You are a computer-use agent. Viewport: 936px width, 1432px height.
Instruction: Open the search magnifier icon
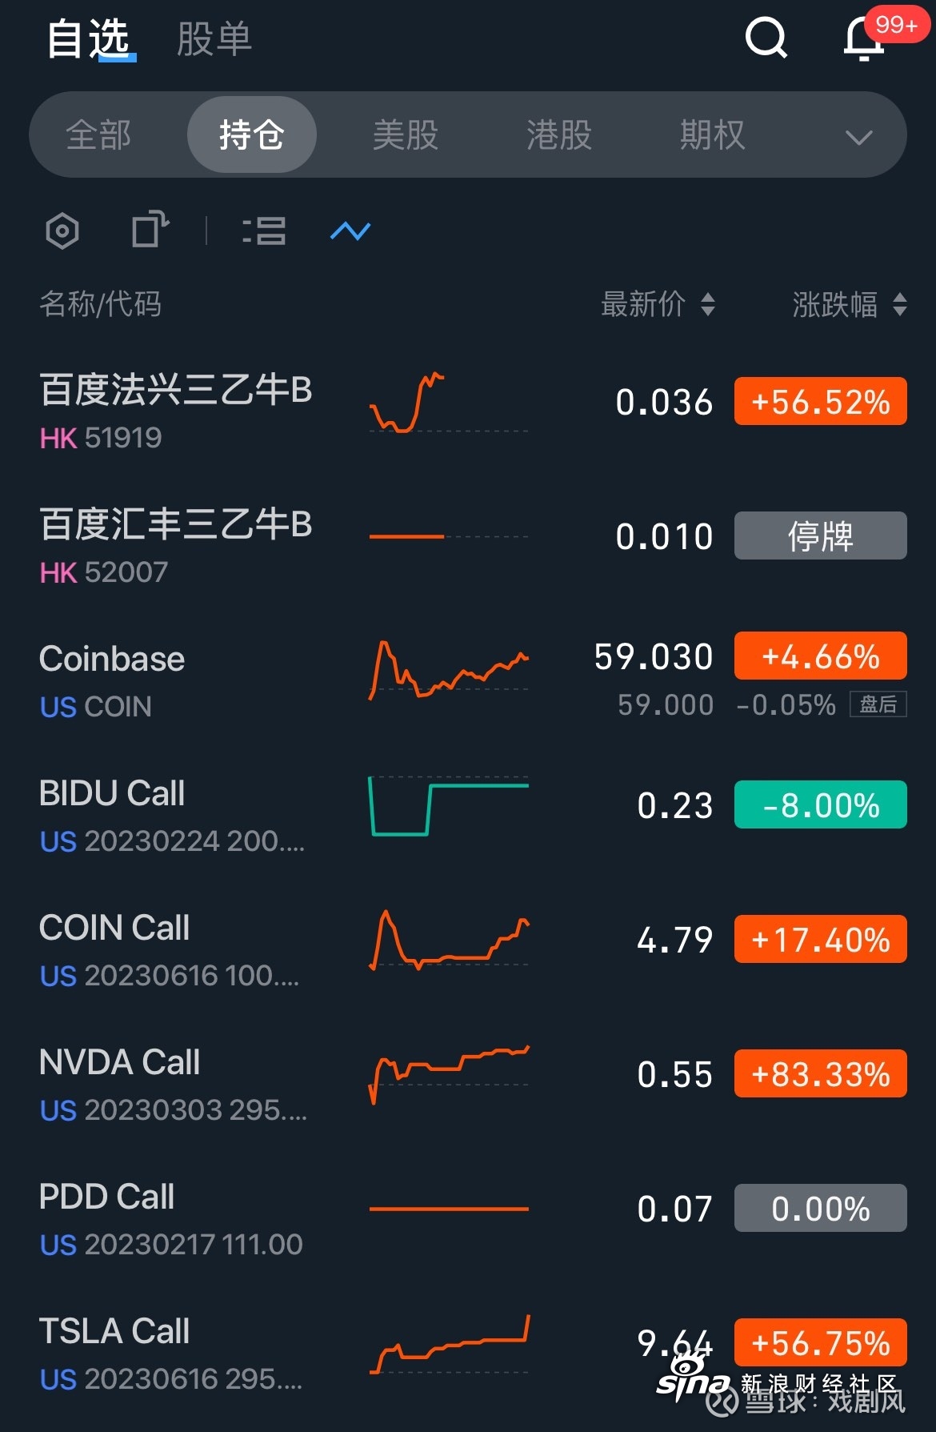point(766,38)
